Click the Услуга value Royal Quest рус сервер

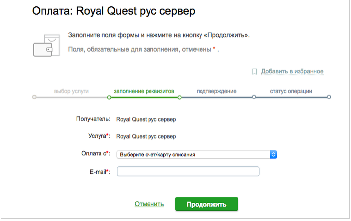(x=146, y=136)
